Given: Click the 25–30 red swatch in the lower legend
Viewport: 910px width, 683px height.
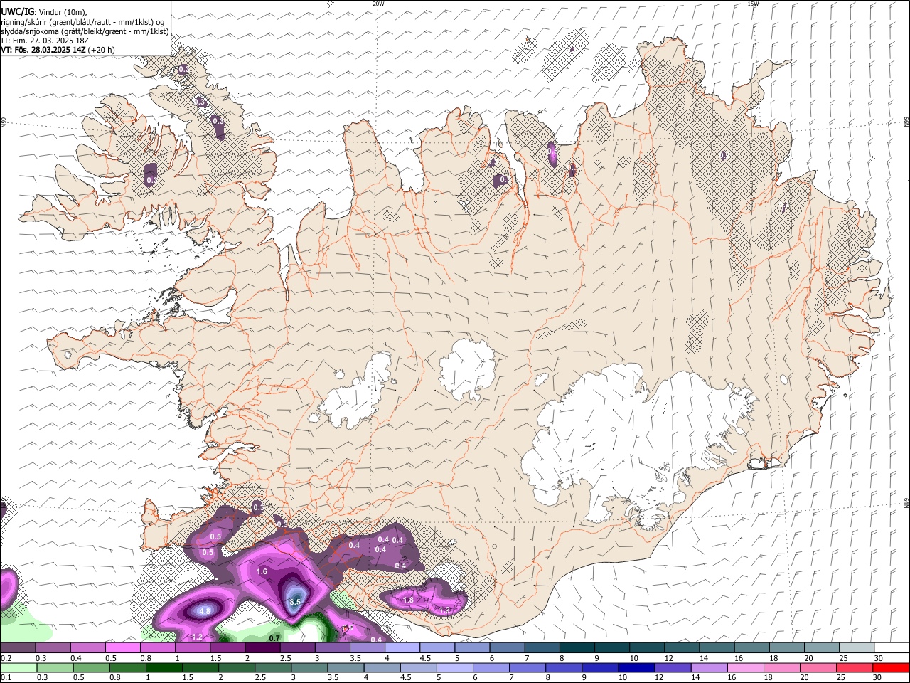Looking at the screenshot, I should (855, 668).
